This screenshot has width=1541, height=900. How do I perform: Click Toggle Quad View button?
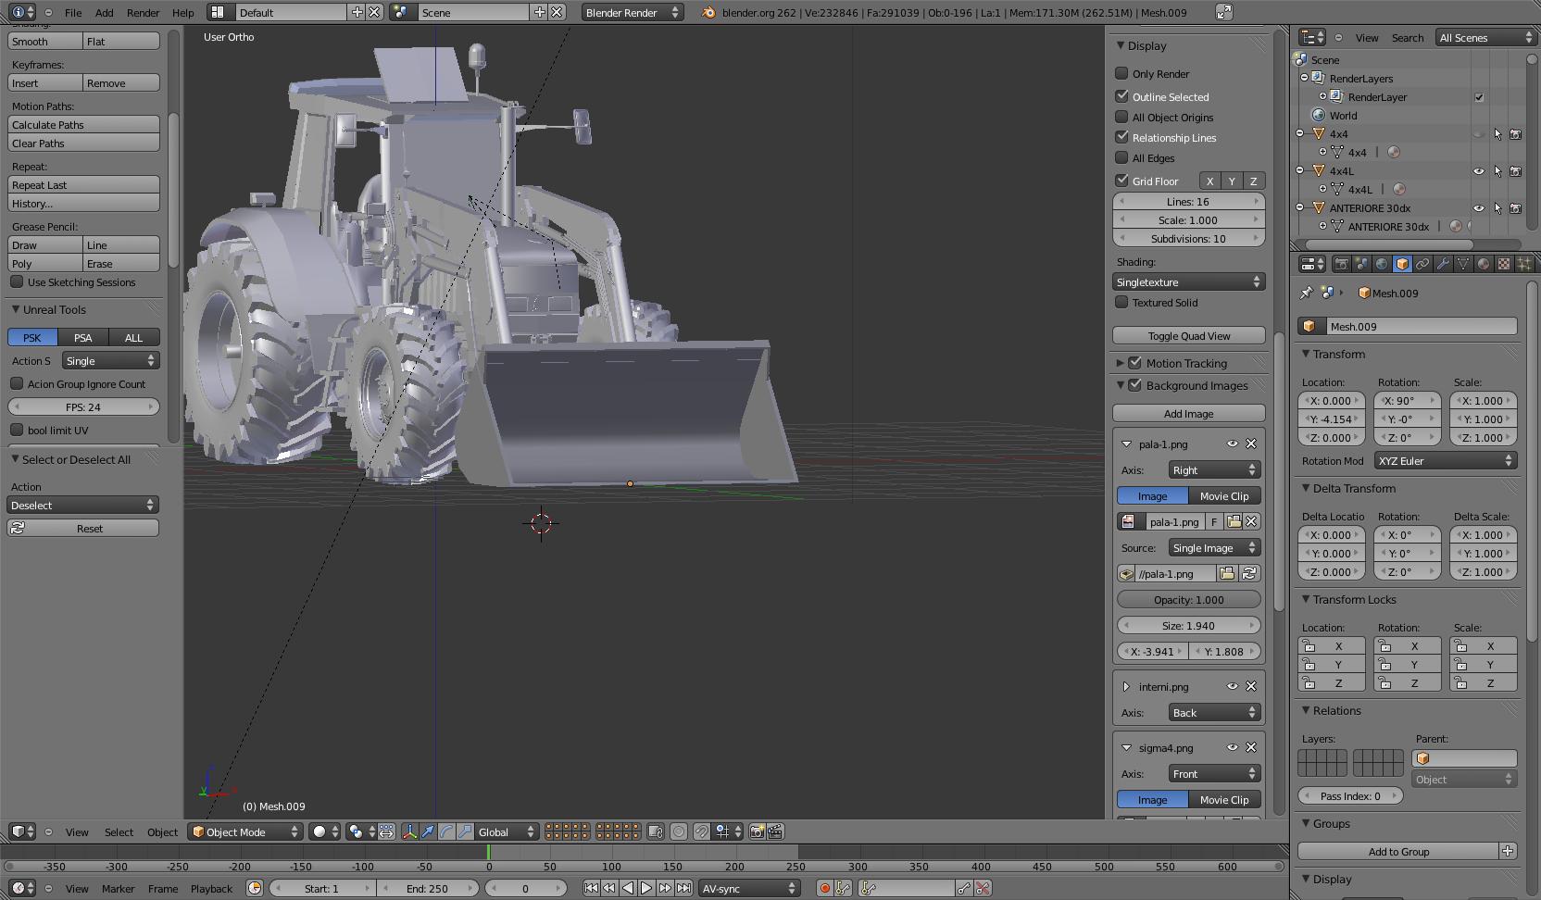click(1189, 336)
